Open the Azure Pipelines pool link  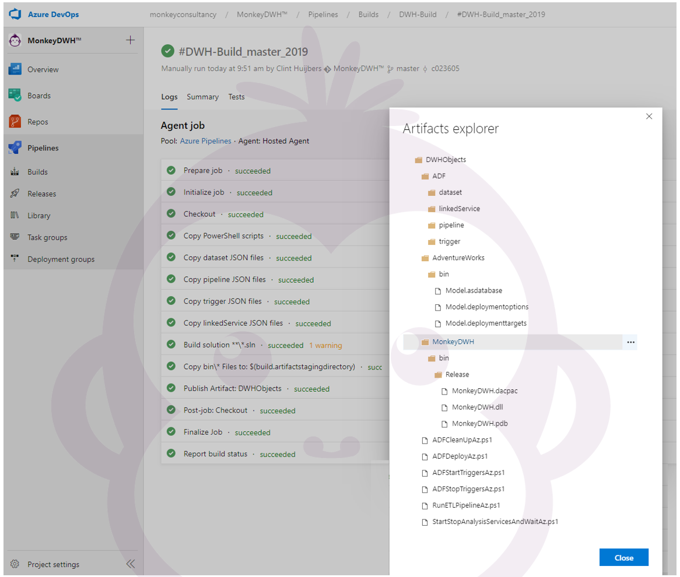pos(205,141)
